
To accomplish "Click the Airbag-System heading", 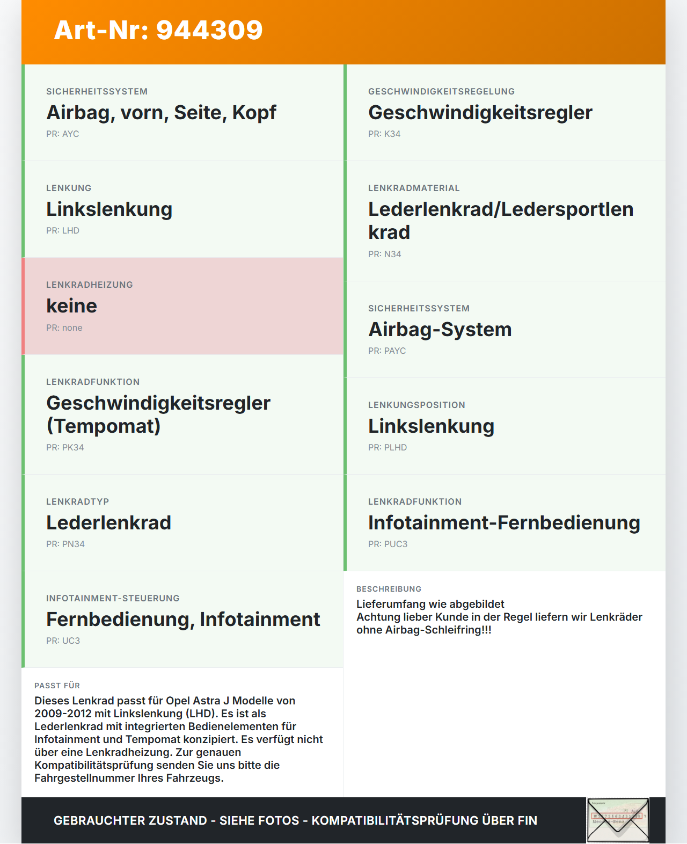I will point(440,329).
